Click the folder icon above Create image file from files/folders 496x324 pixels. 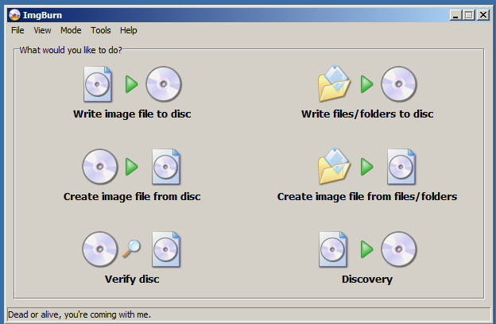pyautogui.click(x=334, y=166)
